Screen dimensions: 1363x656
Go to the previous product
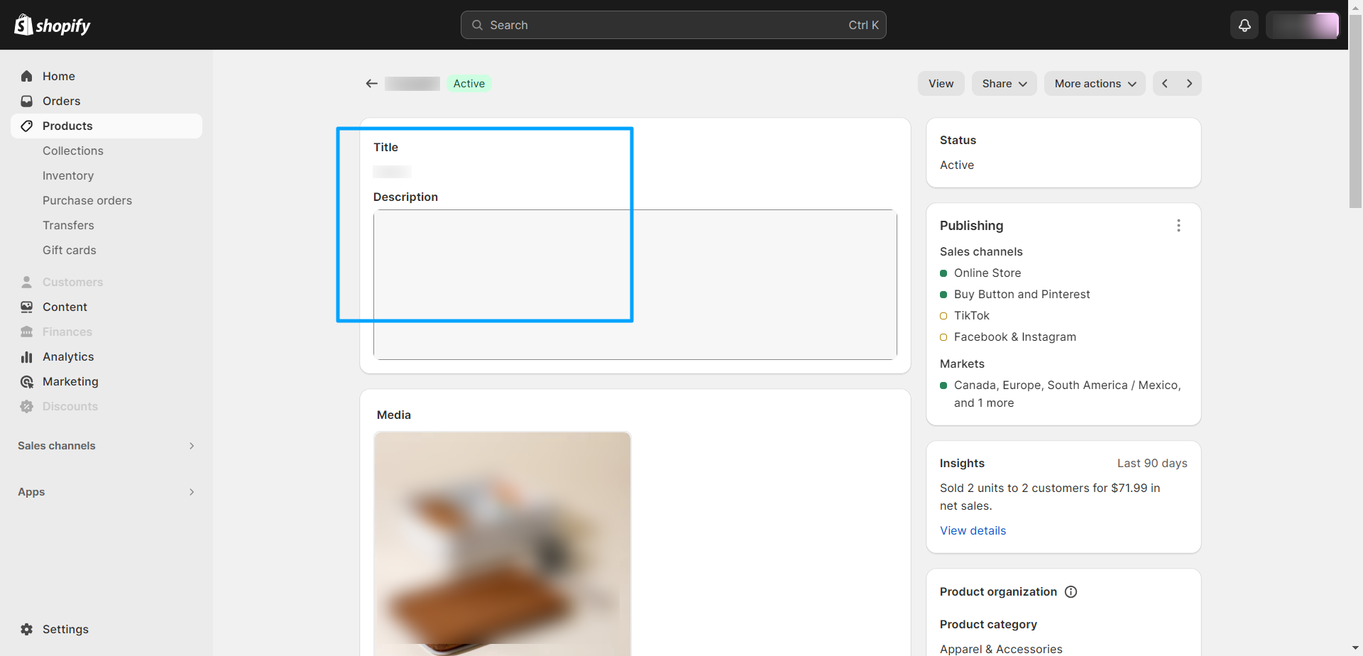click(x=1165, y=84)
